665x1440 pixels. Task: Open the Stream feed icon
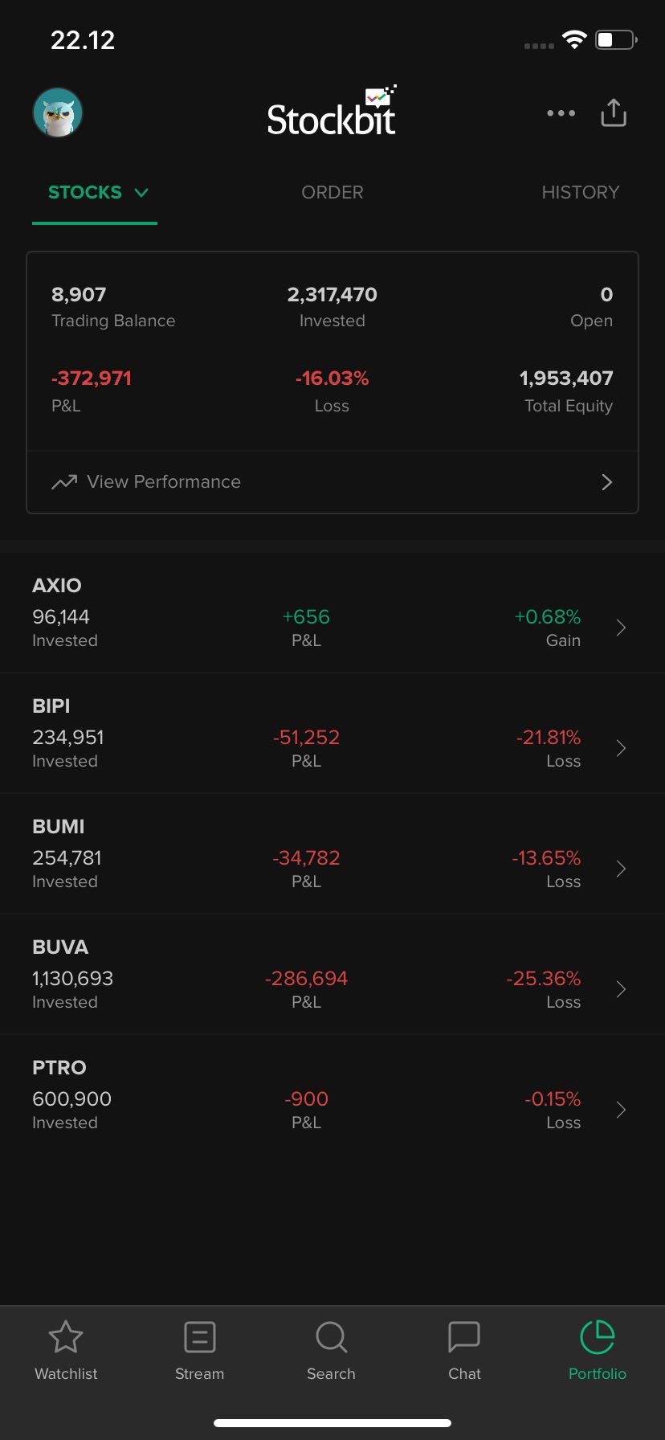click(x=199, y=1338)
